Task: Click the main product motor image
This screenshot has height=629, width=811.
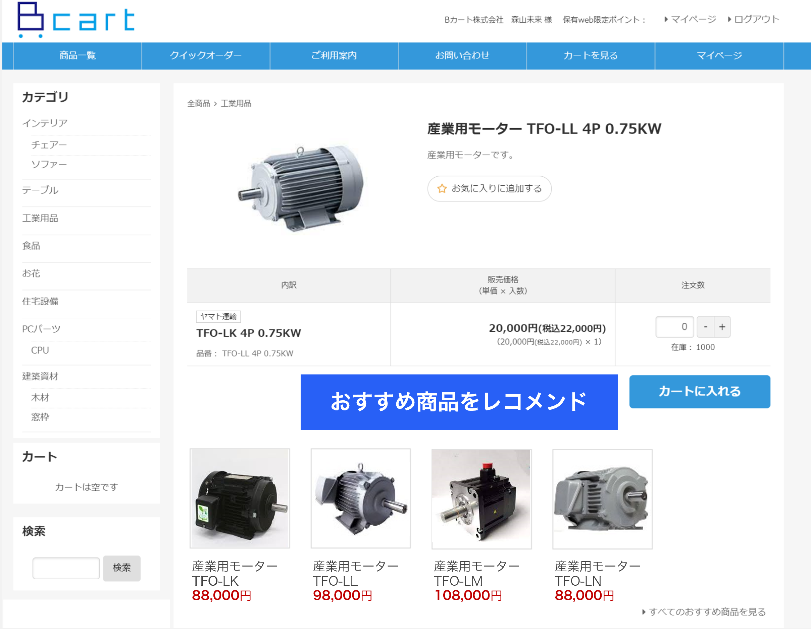Action: (300, 189)
